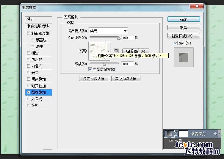Enable 内阴影 checkbox
Image resolution: width=224 pixels, height=159 pixels.
click(x=29, y=59)
